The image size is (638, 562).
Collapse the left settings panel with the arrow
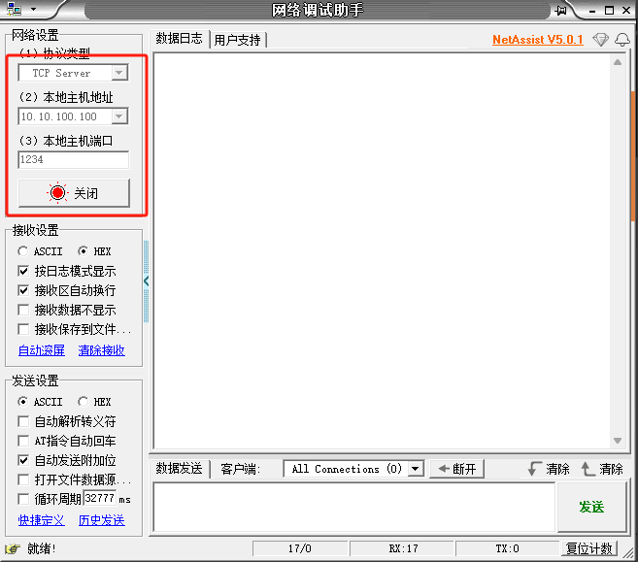pyautogui.click(x=147, y=281)
